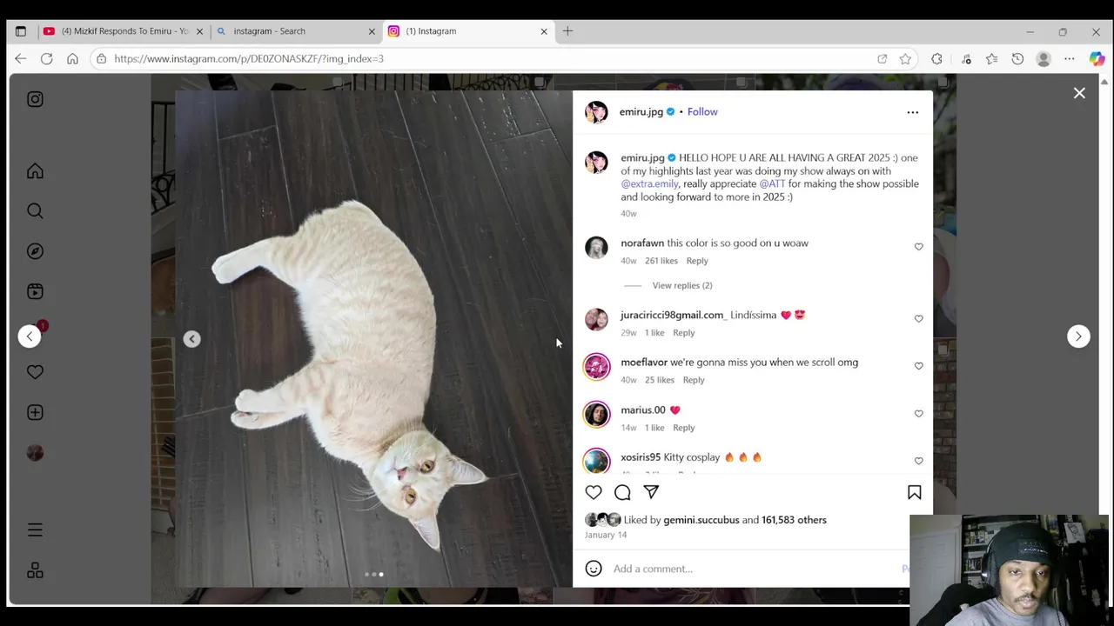Screen dimensions: 1114x626
Task: Open tab actions menu icon
Action: tap(21, 31)
